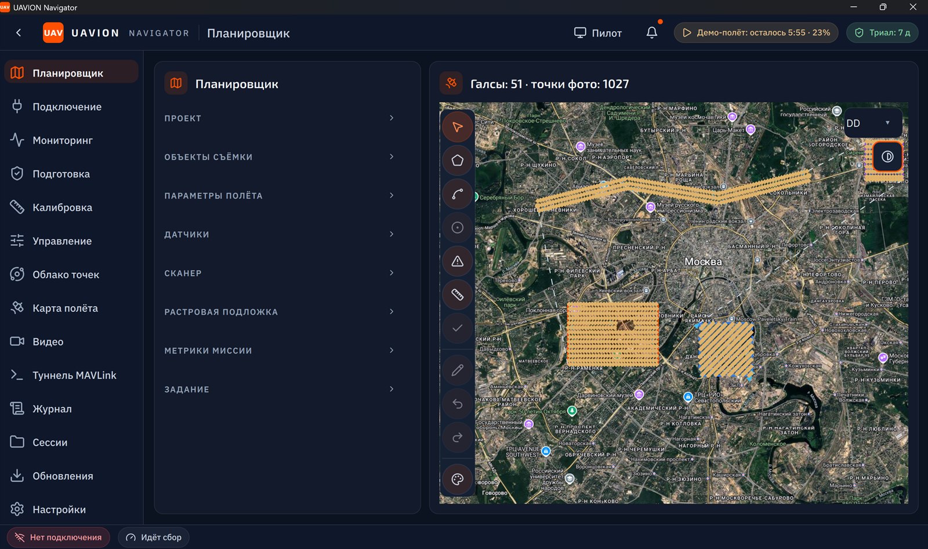Open Мониторинг in the sidebar

click(x=71, y=140)
